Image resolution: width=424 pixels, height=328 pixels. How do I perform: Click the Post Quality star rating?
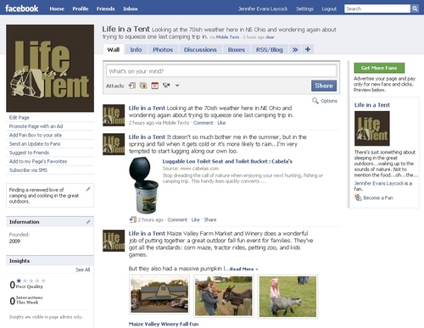pyautogui.click(x=31, y=281)
